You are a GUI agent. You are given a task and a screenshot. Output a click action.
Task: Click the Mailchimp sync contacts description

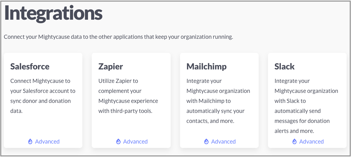tap(218, 101)
